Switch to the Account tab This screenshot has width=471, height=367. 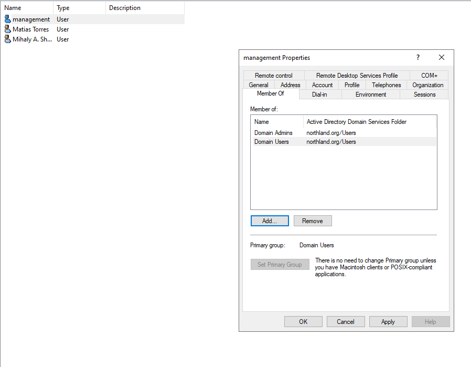[x=322, y=85]
